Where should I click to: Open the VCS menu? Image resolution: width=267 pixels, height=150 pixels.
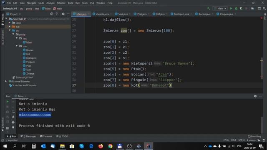click(x=92, y=3)
